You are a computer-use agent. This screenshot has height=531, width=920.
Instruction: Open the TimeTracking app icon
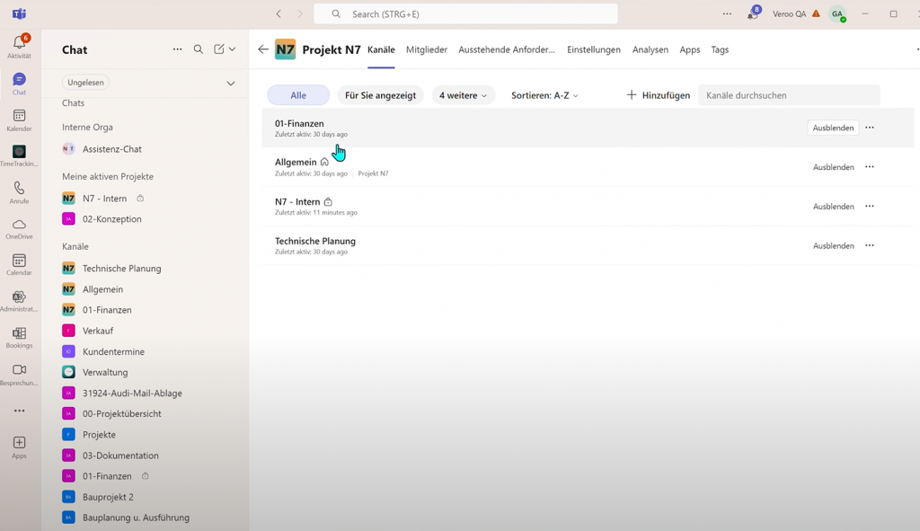pos(20,152)
